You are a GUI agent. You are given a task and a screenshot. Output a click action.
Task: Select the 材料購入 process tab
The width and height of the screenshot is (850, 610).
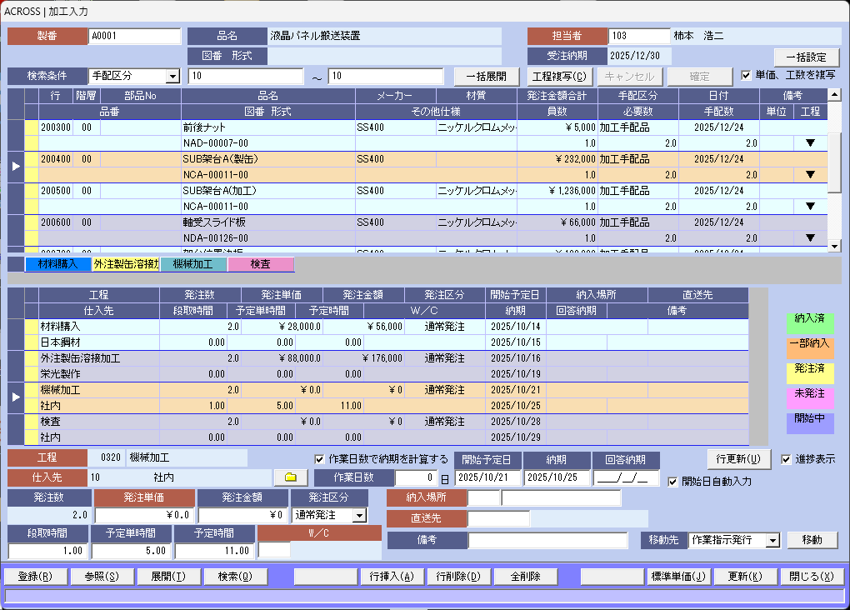(57, 265)
